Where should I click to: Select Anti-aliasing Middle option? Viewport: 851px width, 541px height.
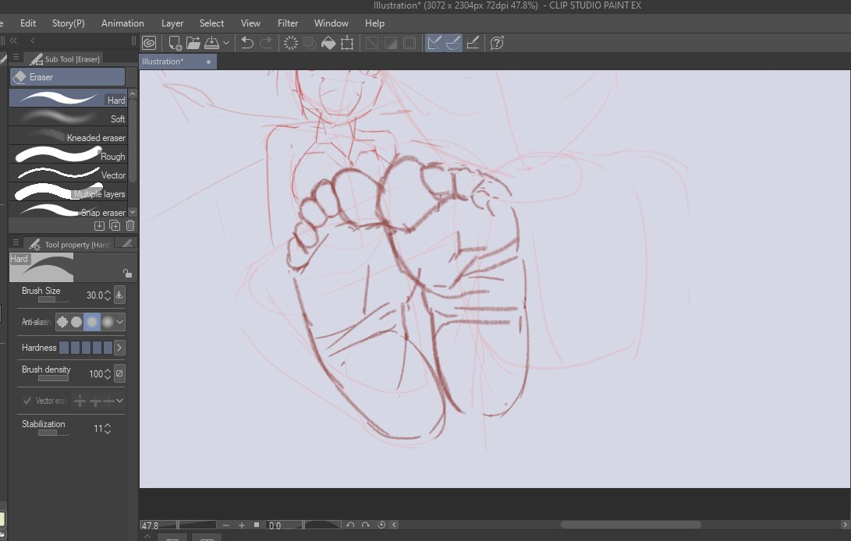pyautogui.click(x=92, y=322)
